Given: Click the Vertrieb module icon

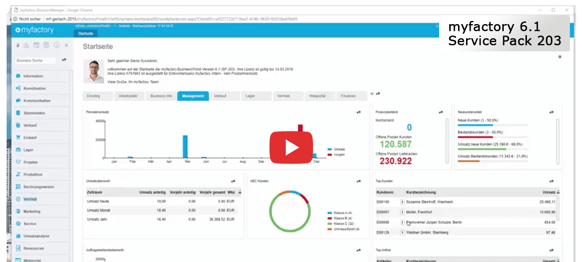Looking at the screenshot, I should [x=18, y=199].
